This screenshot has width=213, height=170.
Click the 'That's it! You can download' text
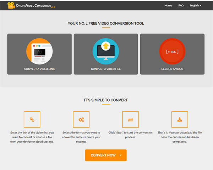tap(180, 137)
